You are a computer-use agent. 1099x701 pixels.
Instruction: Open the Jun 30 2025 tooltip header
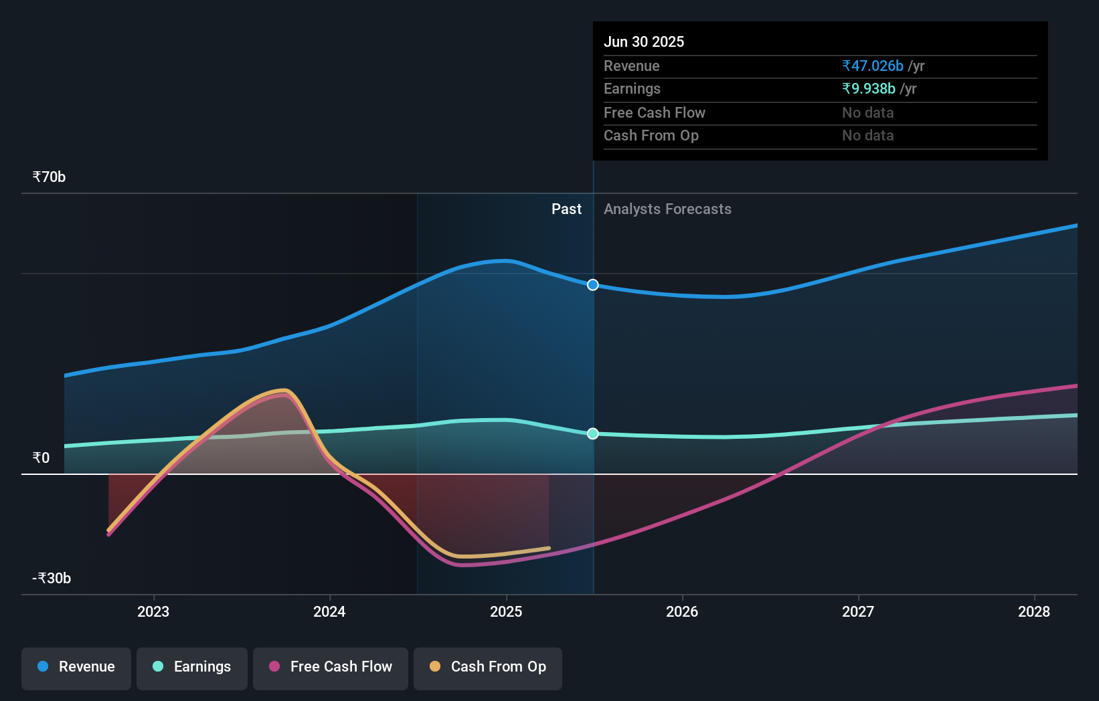pos(645,41)
